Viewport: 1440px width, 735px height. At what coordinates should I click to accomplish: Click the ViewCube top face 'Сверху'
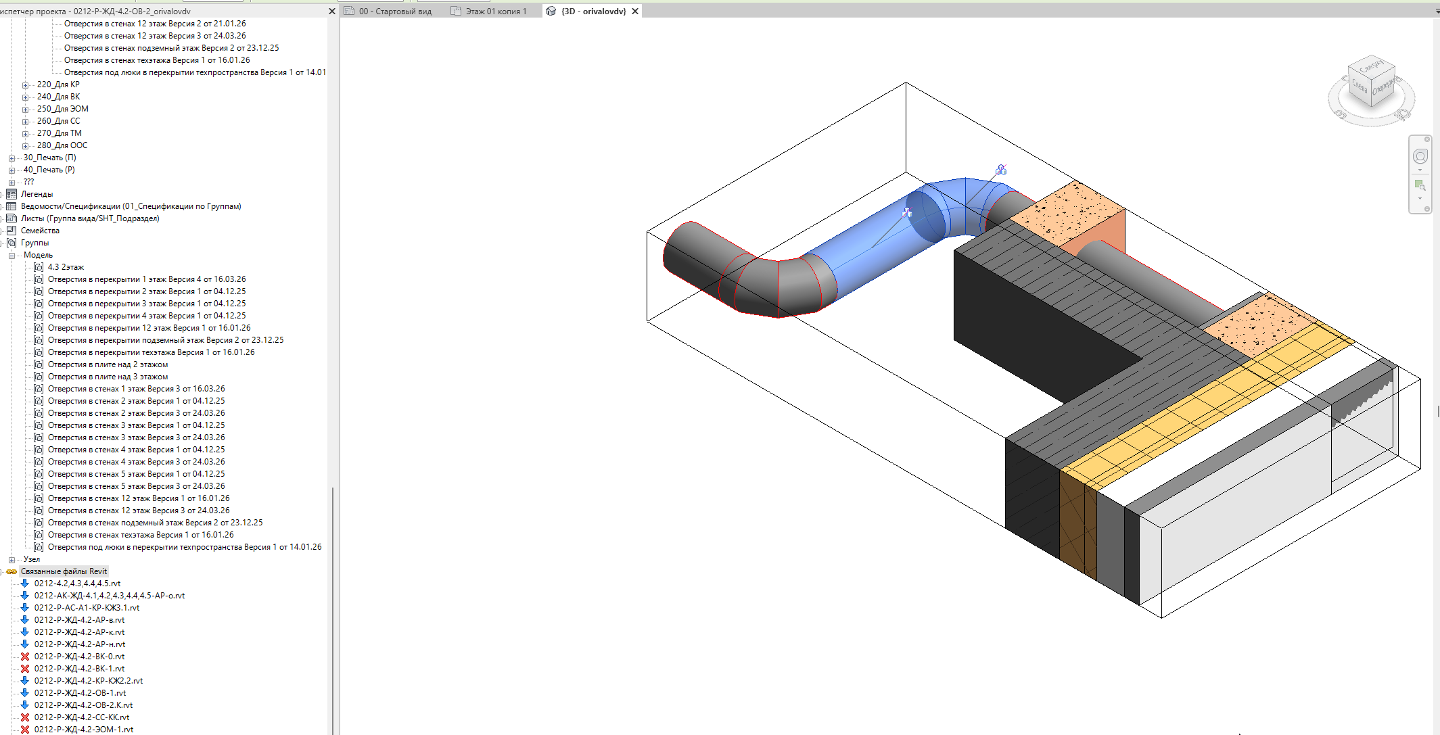[x=1372, y=68]
